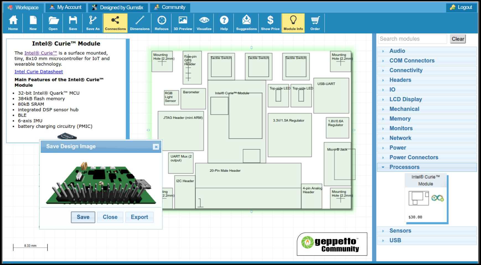This screenshot has height=265, width=481.
Task: Open Designed by Gumstix tab
Action: click(118, 7)
